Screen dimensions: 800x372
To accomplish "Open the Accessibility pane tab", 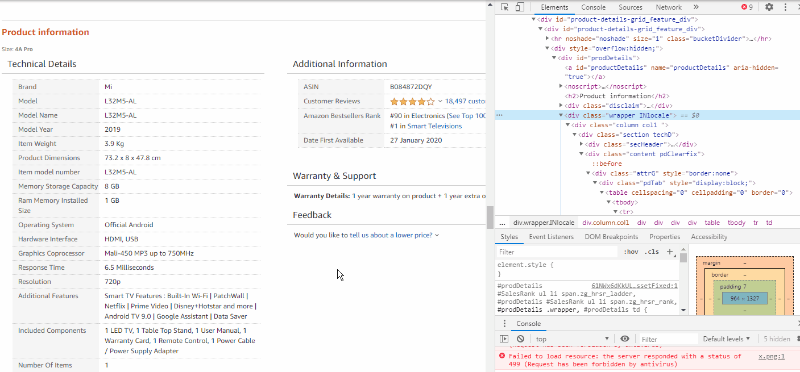I will pyautogui.click(x=709, y=237).
